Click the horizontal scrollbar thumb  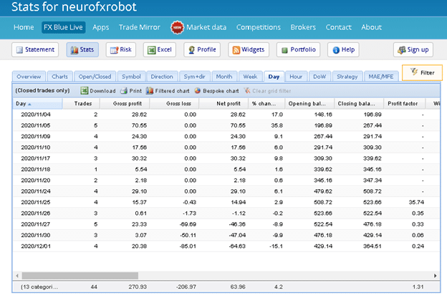(x=80, y=276)
